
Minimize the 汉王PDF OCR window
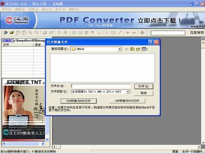point(191,4)
